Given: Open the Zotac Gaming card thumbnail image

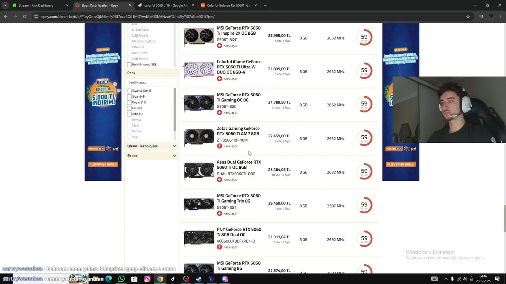Looking at the screenshot, I should [199, 137].
